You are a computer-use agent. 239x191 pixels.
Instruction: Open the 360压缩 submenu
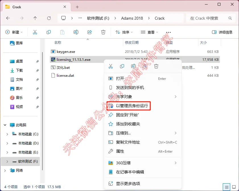143,163
